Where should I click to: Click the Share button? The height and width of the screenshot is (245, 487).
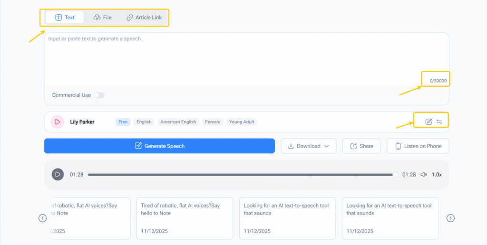(x=361, y=146)
